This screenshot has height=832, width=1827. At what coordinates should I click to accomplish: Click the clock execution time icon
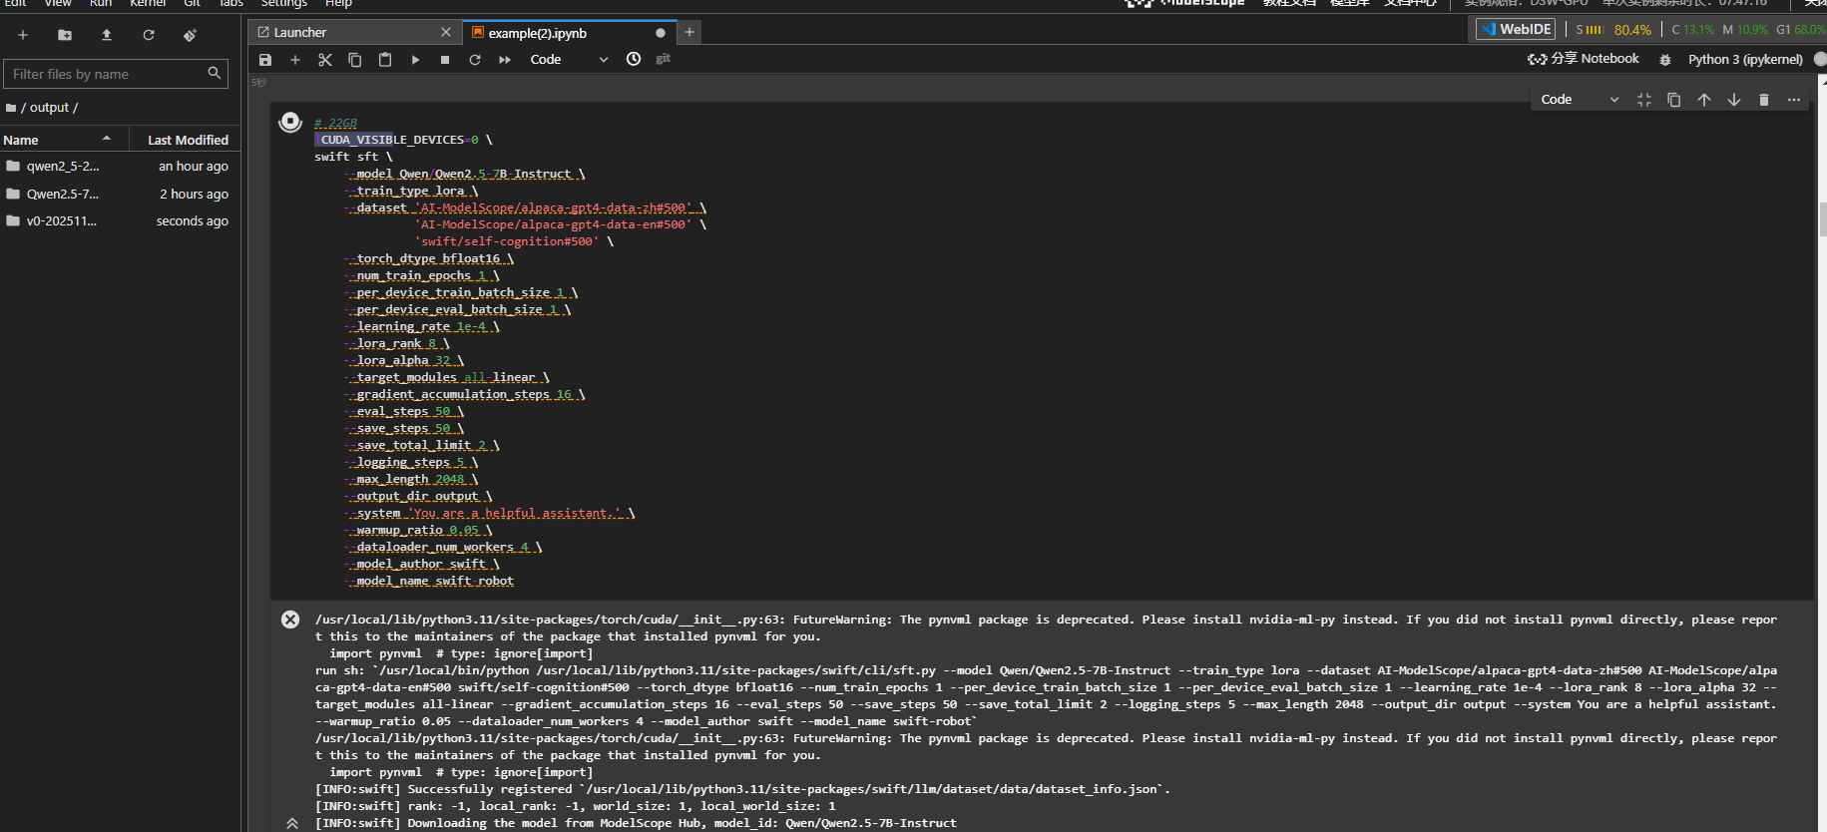point(634,59)
